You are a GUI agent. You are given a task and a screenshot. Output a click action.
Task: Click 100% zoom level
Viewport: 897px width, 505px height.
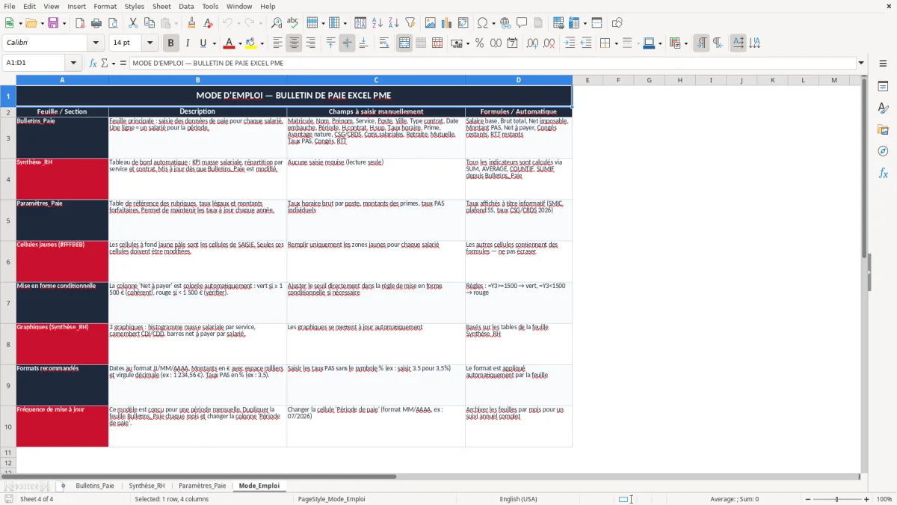tap(884, 499)
